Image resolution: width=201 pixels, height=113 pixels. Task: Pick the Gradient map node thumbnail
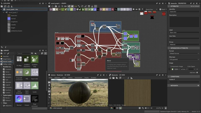[35, 59]
